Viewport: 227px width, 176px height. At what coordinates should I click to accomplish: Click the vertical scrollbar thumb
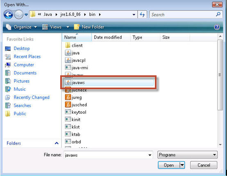click(x=220, y=75)
